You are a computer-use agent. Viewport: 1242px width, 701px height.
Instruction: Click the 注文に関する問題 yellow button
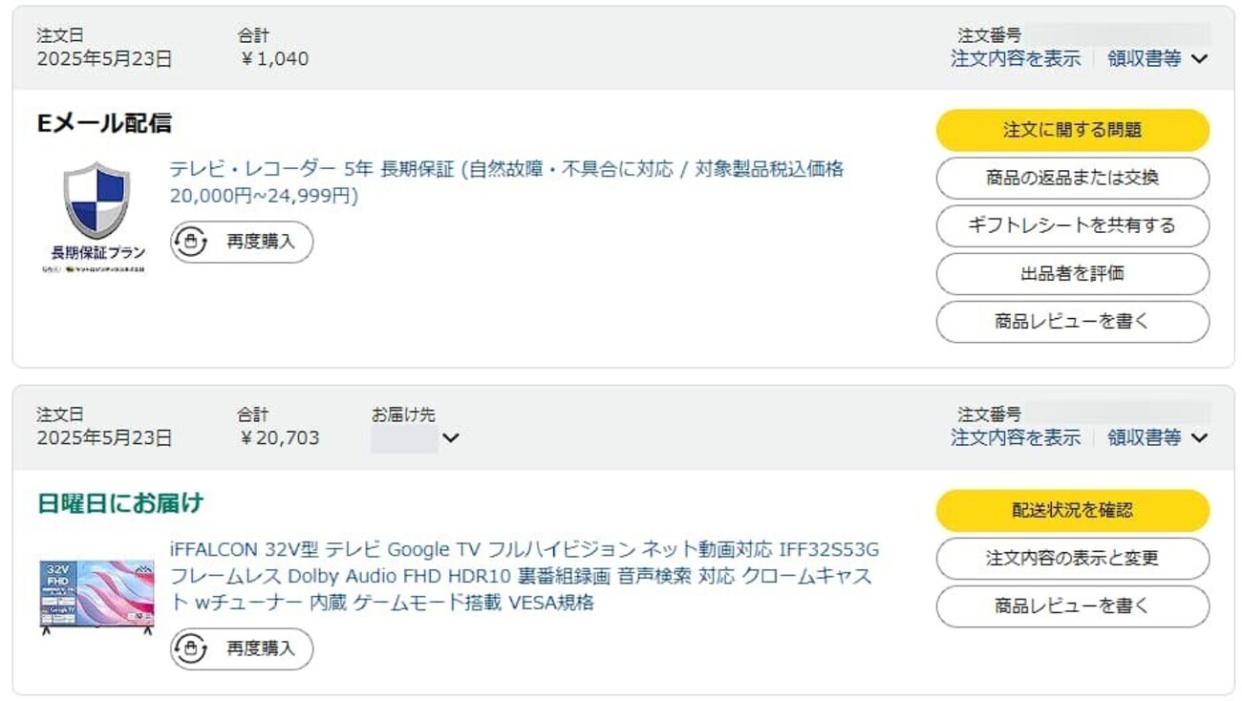coord(1072,130)
